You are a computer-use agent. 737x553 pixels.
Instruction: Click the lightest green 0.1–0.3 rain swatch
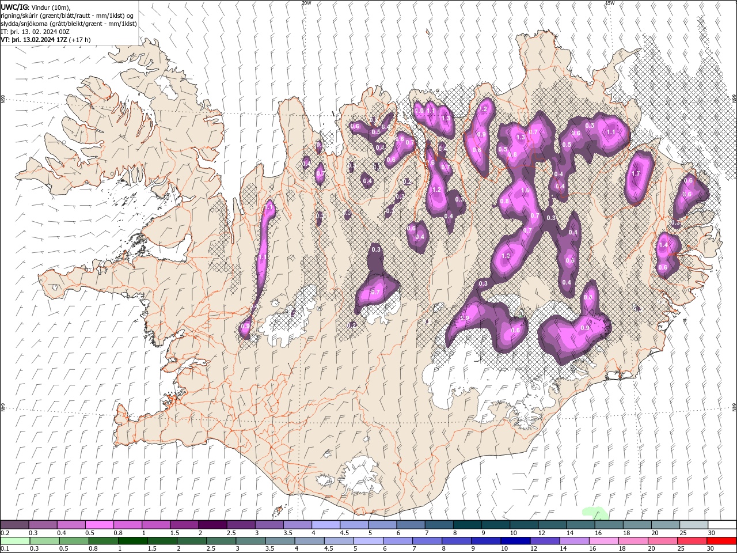pyautogui.click(x=15, y=541)
